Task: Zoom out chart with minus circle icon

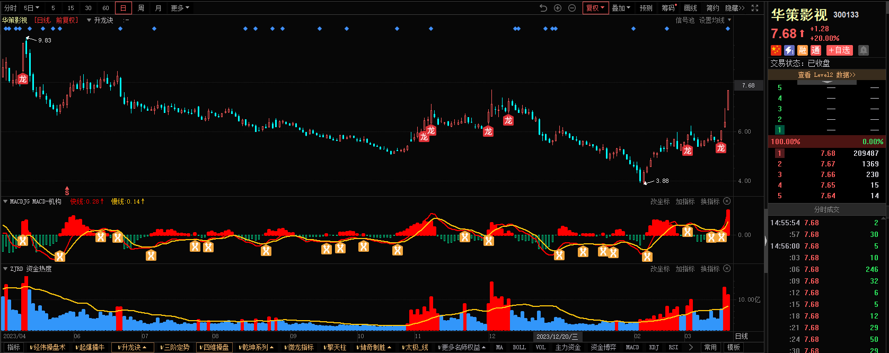Action: coord(572,8)
